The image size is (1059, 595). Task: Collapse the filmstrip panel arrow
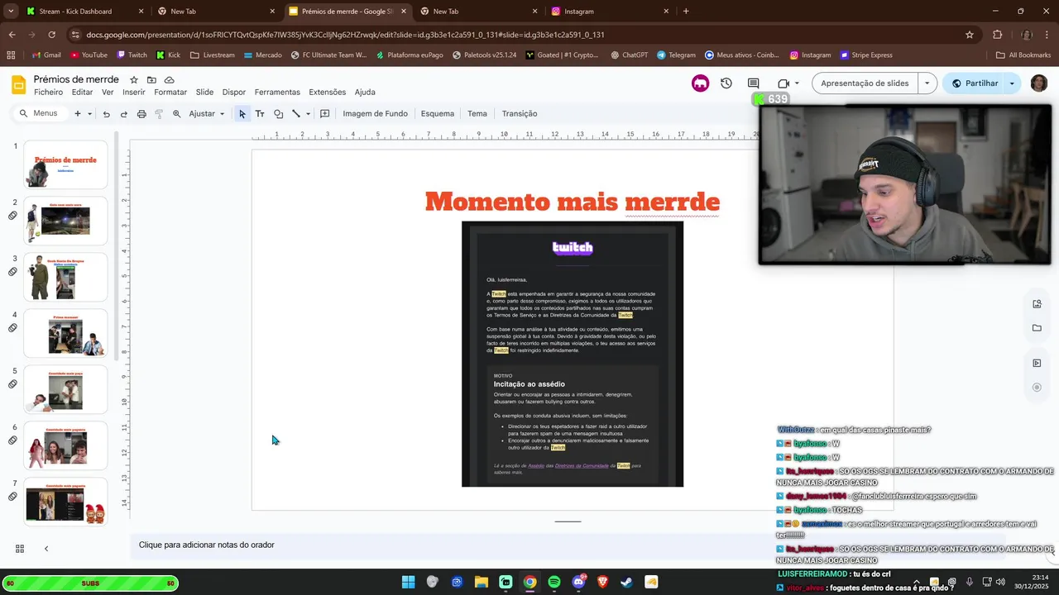[x=46, y=548]
